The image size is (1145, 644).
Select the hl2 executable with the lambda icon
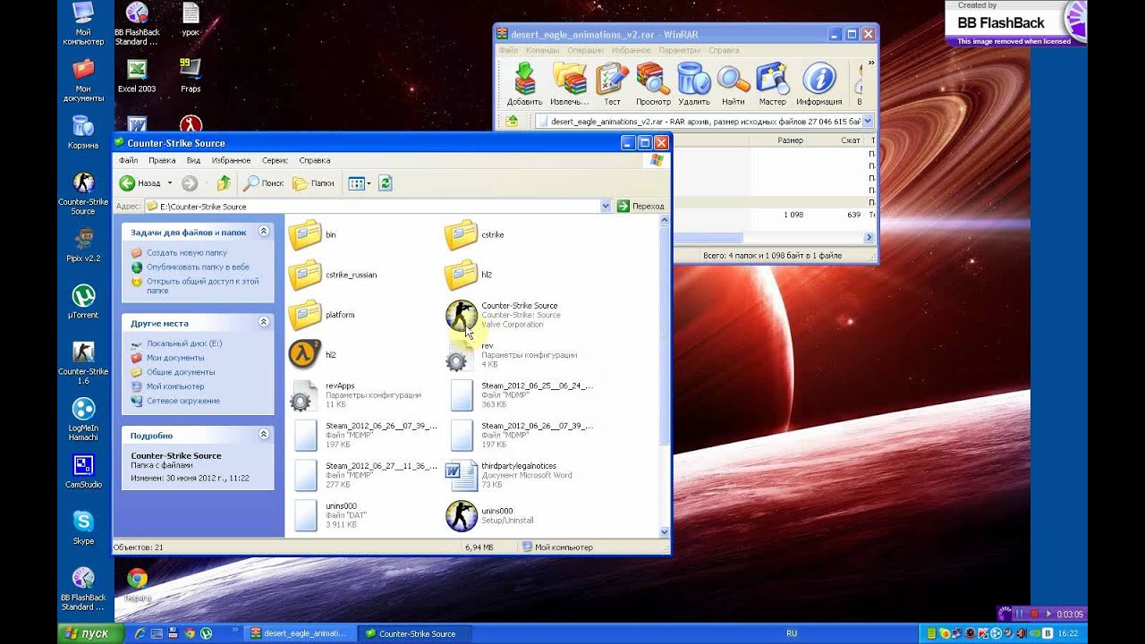pos(313,355)
